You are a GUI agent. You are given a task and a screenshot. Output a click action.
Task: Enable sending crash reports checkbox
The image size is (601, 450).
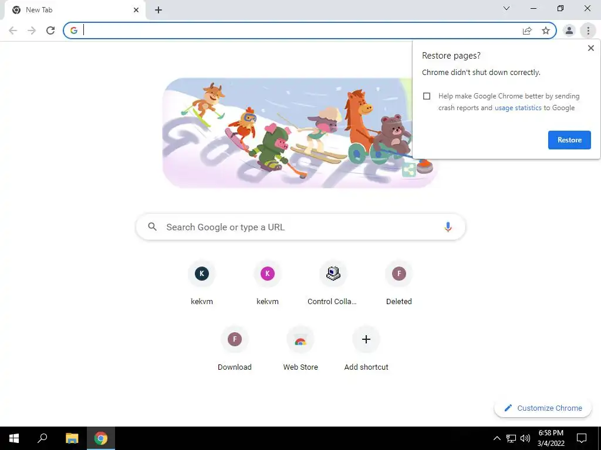427,96
